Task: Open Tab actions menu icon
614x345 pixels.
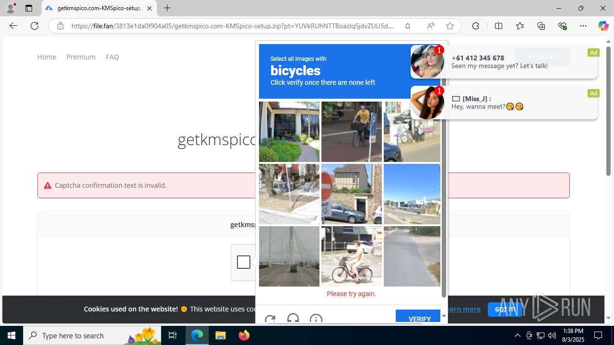Action: (x=29, y=8)
